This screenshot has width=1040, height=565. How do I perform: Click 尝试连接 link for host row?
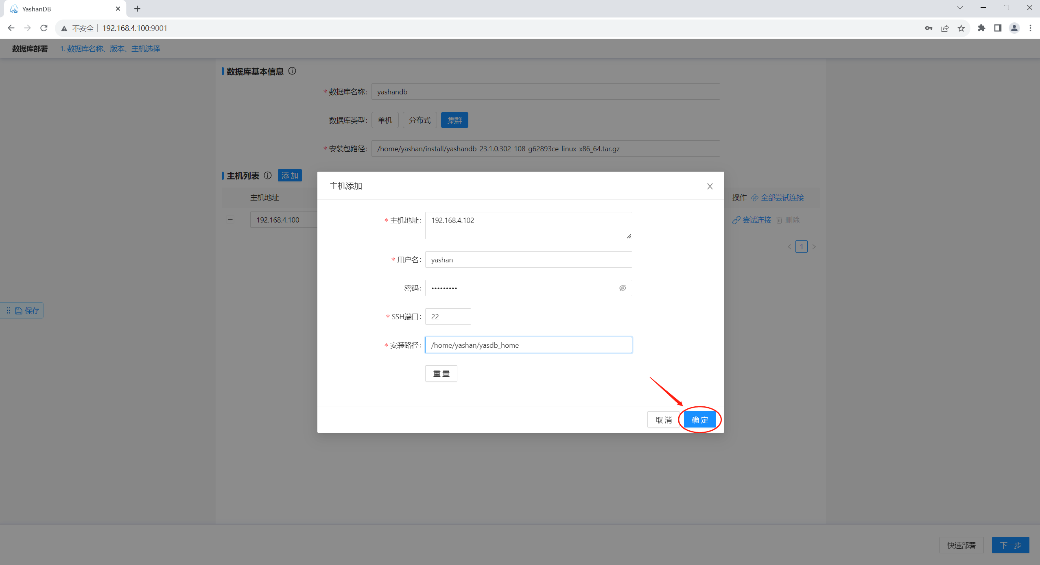[x=752, y=220]
